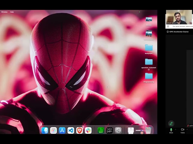Click Avinash Agrawal's video thumbnail
The image size is (193, 144).
coord(179,17)
